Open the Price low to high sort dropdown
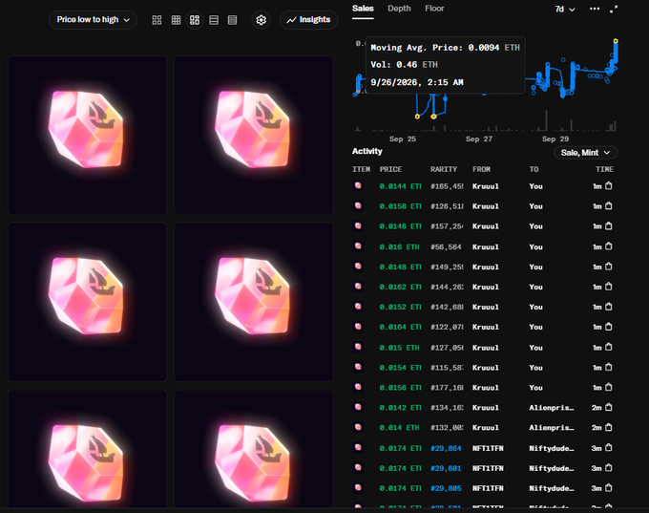The width and height of the screenshot is (649, 513). pos(94,20)
